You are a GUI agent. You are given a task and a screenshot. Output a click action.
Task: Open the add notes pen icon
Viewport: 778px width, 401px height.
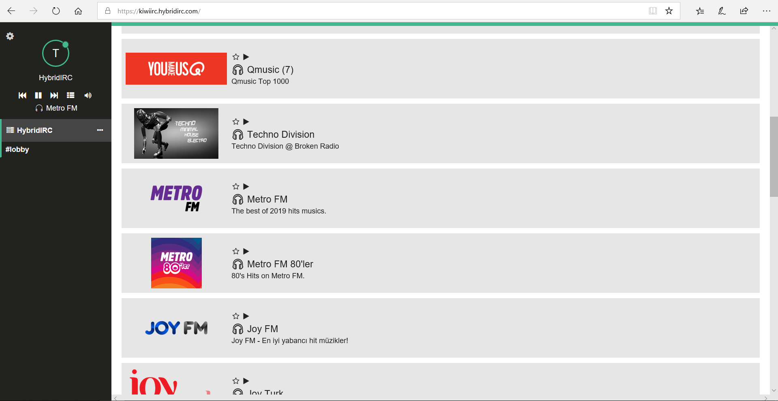coord(722,11)
